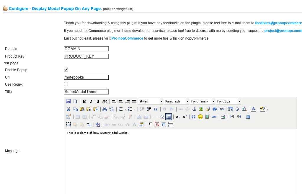The height and width of the screenshot is (194, 302).
Task: Apply highlight color with the ab button
Action: (x=262, y=109)
